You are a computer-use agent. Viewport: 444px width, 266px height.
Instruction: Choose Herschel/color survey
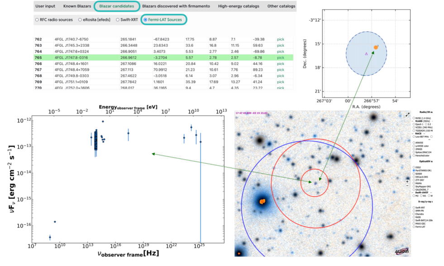point(414,155)
